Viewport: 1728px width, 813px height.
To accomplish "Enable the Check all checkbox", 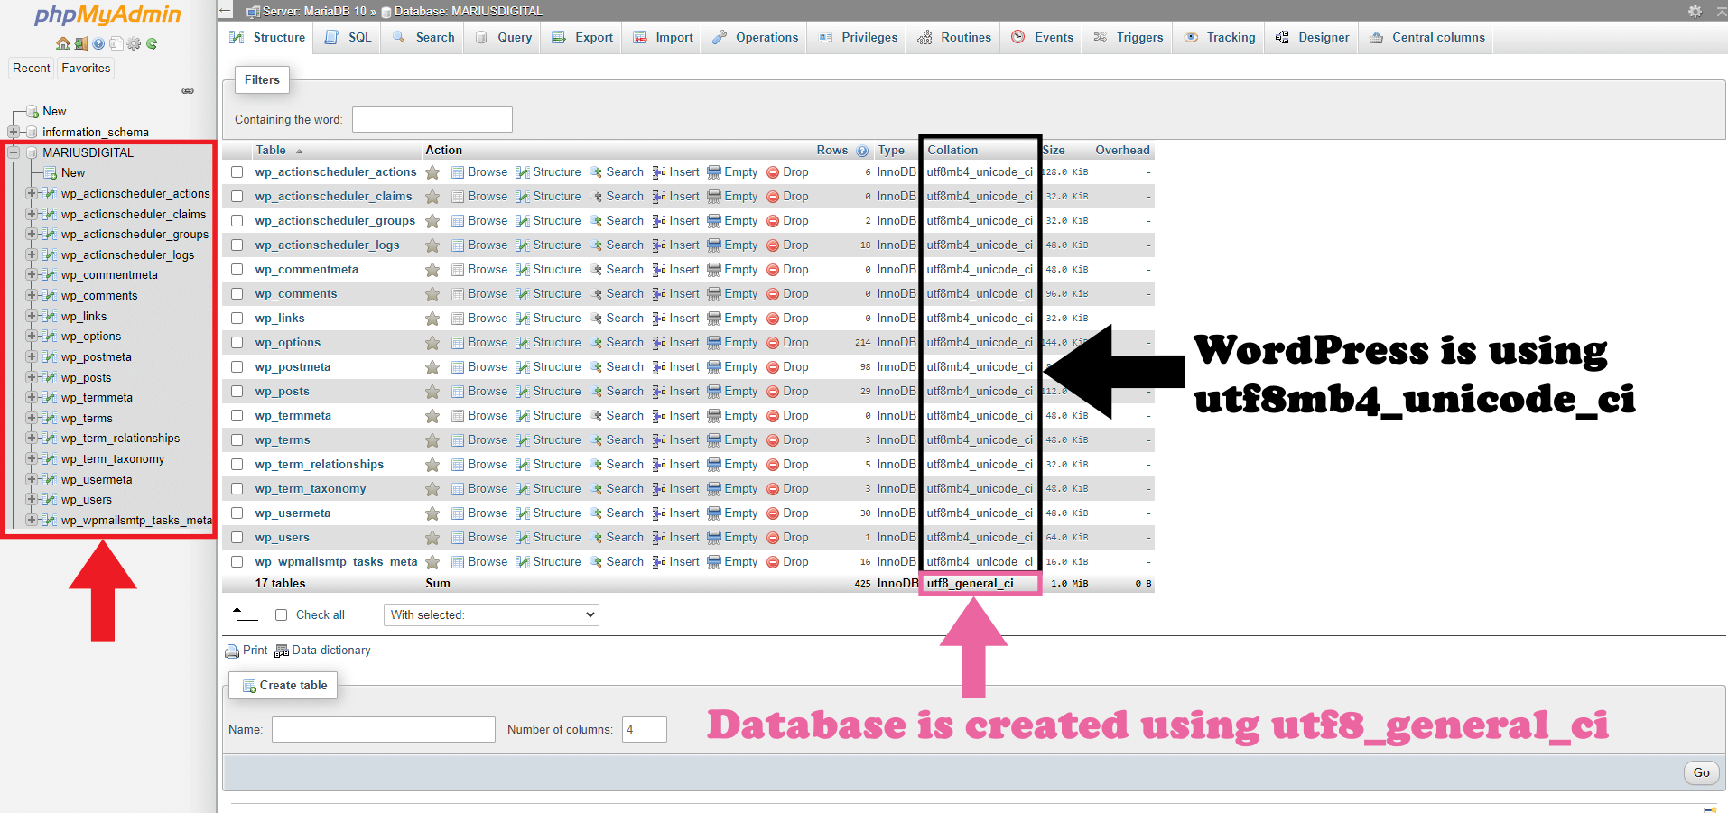I will (281, 615).
